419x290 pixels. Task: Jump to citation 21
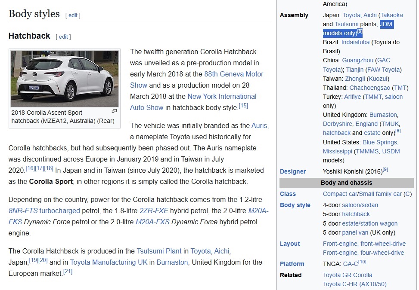click(68, 272)
